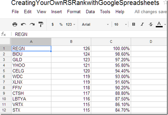The width and height of the screenshot is (168, 115).
Task: Open the Data menu
Action: pyautogui.click(x=90, y=11)
